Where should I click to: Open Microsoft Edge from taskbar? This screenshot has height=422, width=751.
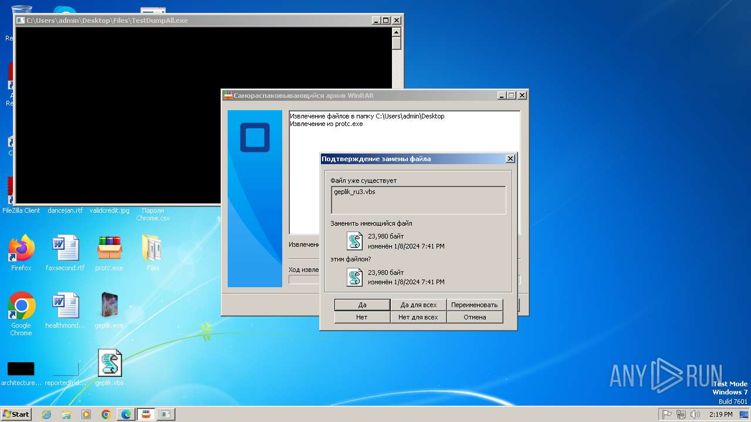click(126, 414)
